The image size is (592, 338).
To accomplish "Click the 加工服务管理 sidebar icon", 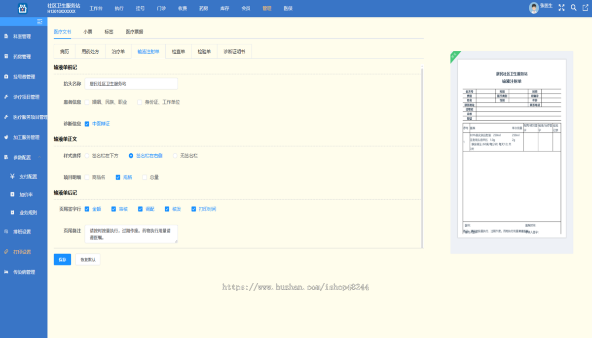I will click(6, 137).
